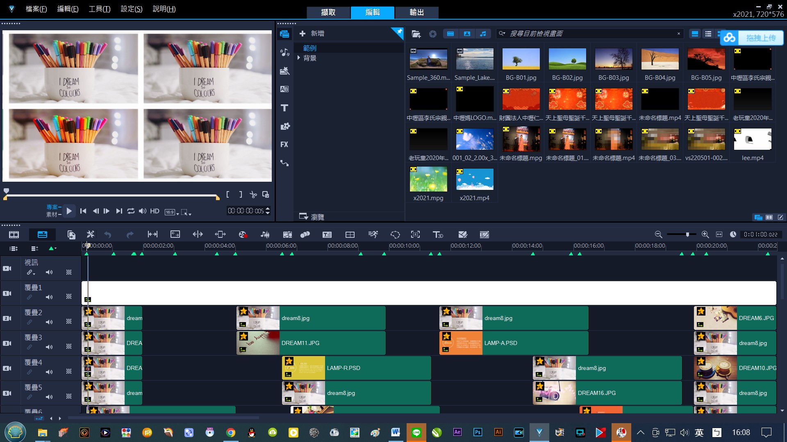Click the 拖拽上传 upload button

[752, 38]
